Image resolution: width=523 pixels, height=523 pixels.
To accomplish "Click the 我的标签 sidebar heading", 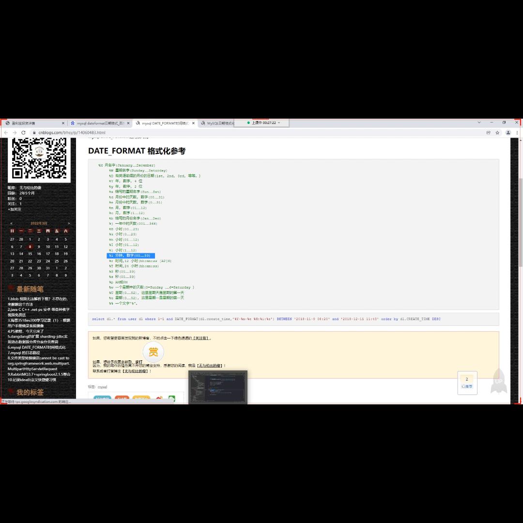I will click(30, 392).
